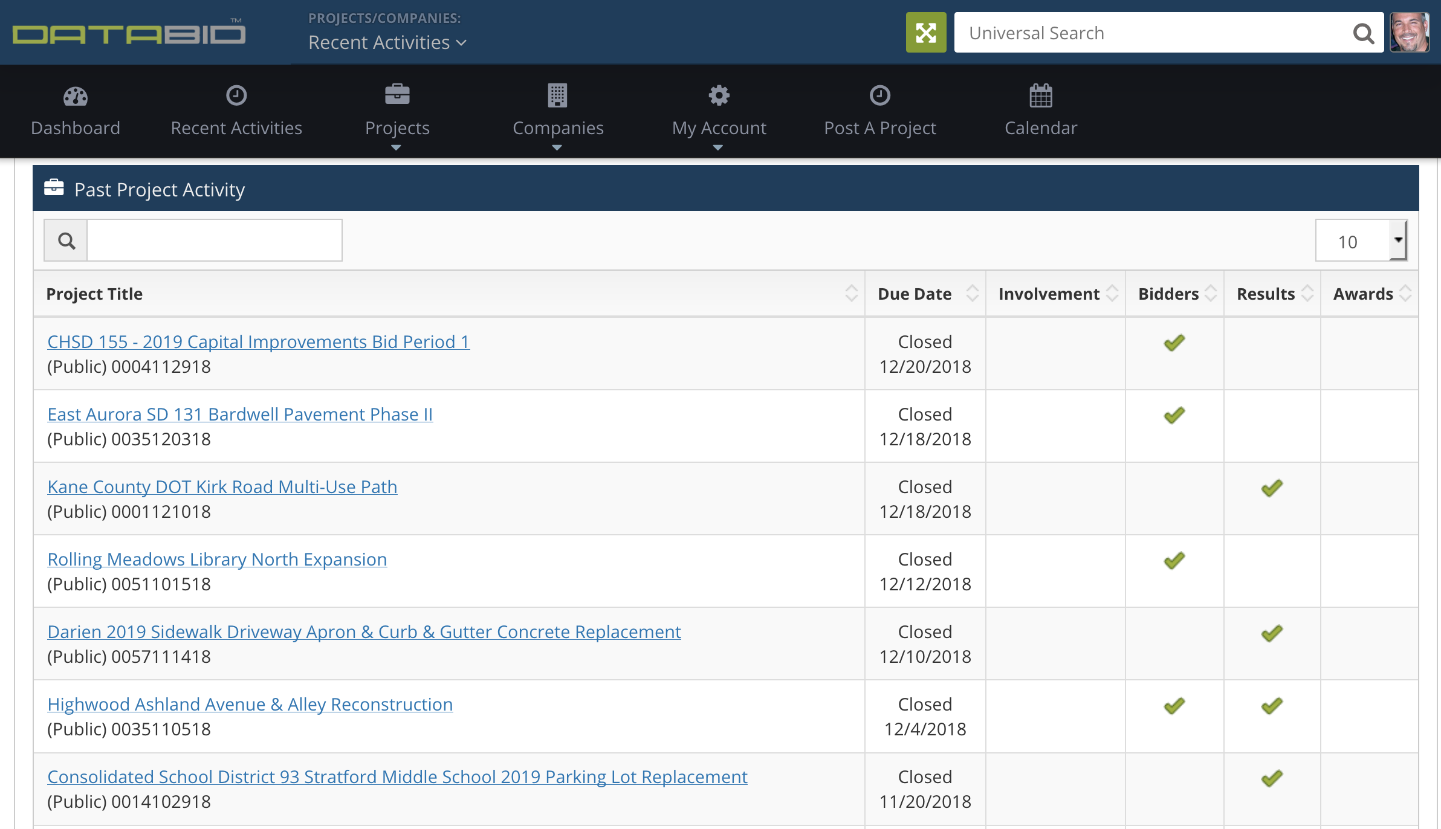The image size is (1441, 829).
Task: Open the Calendar page
Action: (x=1041, y=112)
